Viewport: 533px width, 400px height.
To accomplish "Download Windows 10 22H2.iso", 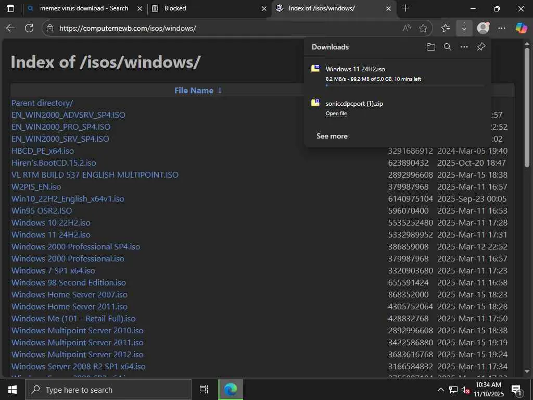I will tap(51, 223).
